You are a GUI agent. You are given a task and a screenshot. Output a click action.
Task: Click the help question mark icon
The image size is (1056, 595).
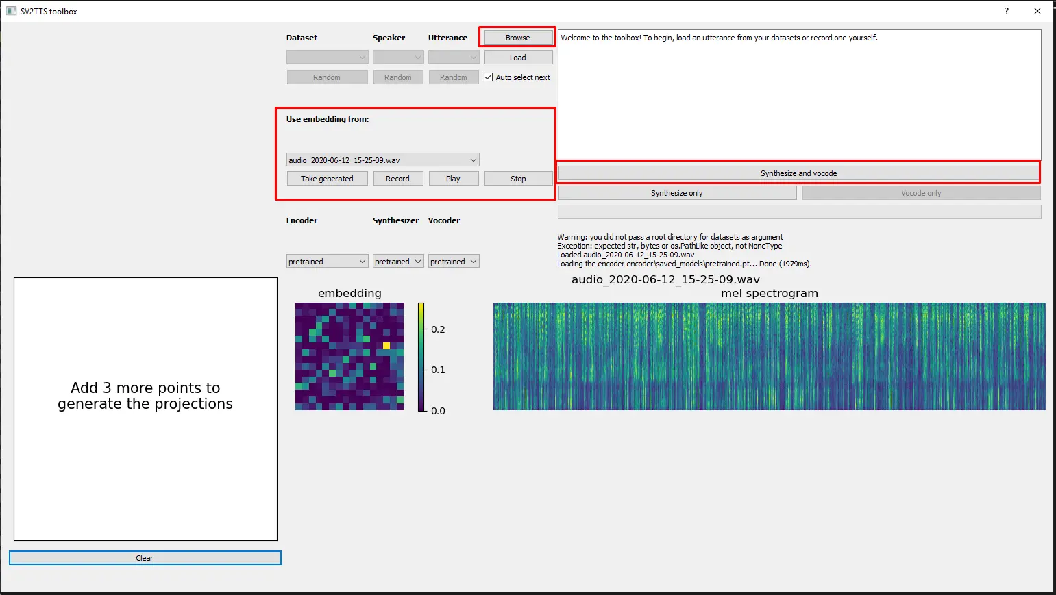click(x=1006, y=11)
